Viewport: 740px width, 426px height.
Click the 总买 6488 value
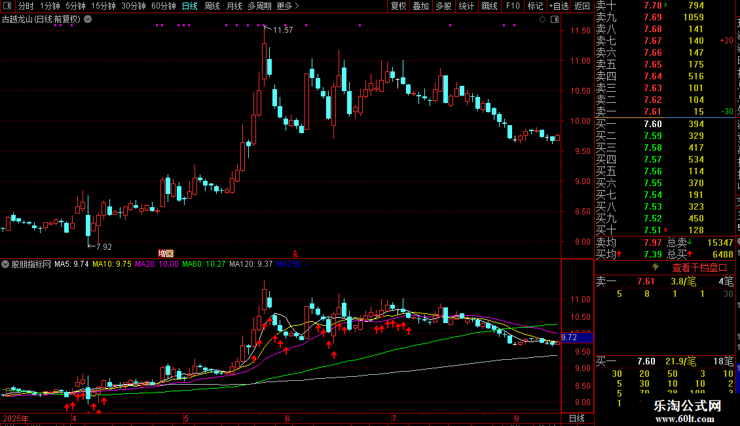[x=723, y=254]
